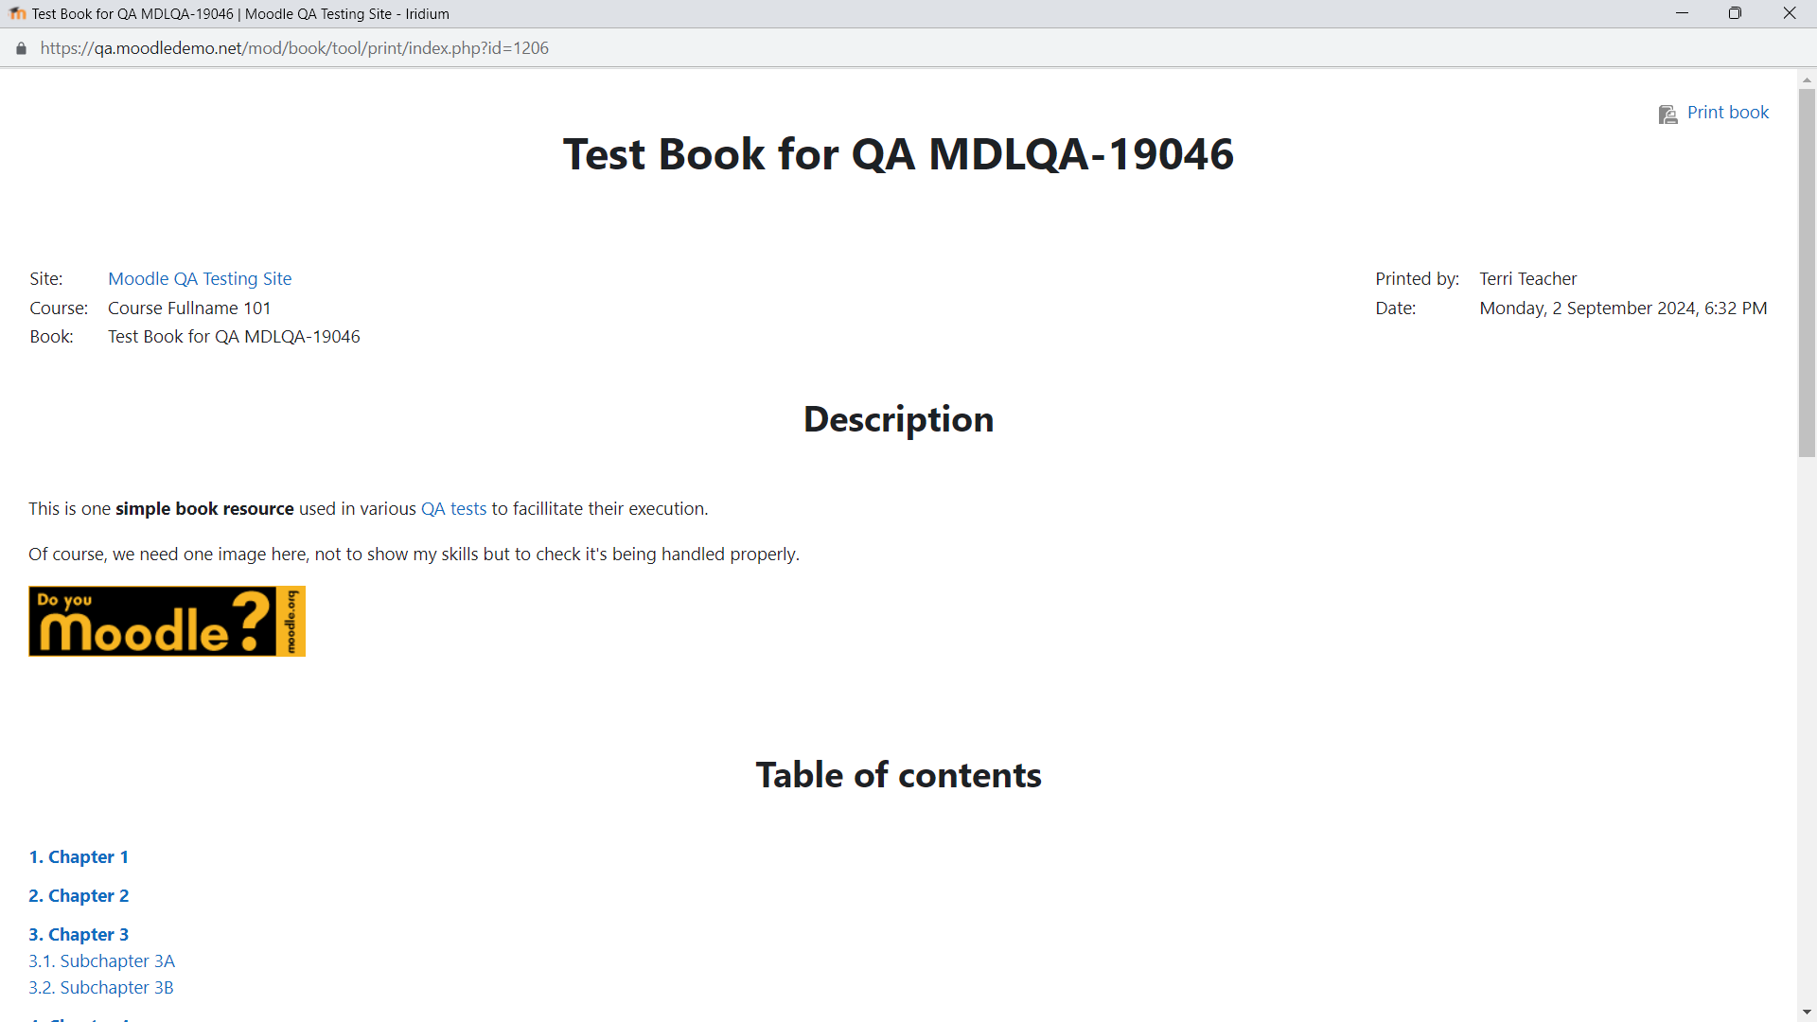Click the printed by Terri Teacher name

pyautogui.click(x=1527, y=278)
